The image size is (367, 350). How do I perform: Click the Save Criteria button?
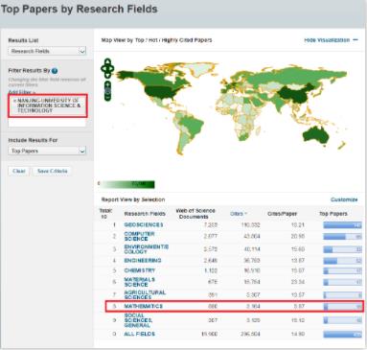(52, 171)
